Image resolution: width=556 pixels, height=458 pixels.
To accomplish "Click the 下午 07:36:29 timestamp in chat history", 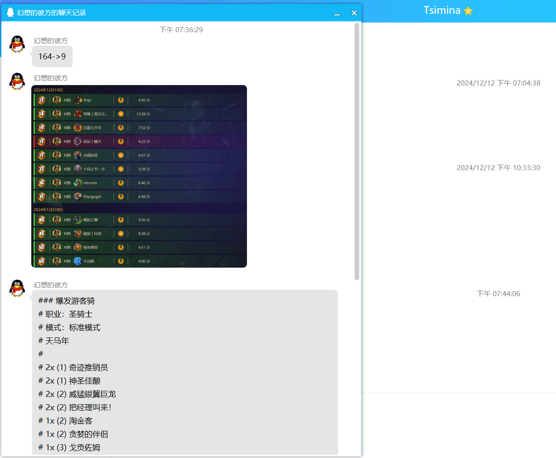I will (181, 30).
